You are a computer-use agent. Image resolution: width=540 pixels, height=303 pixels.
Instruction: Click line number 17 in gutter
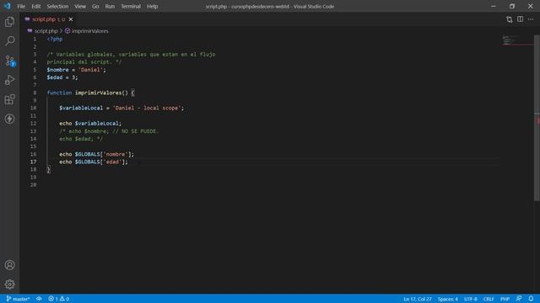pyautogui.click(x=33, y=162)
